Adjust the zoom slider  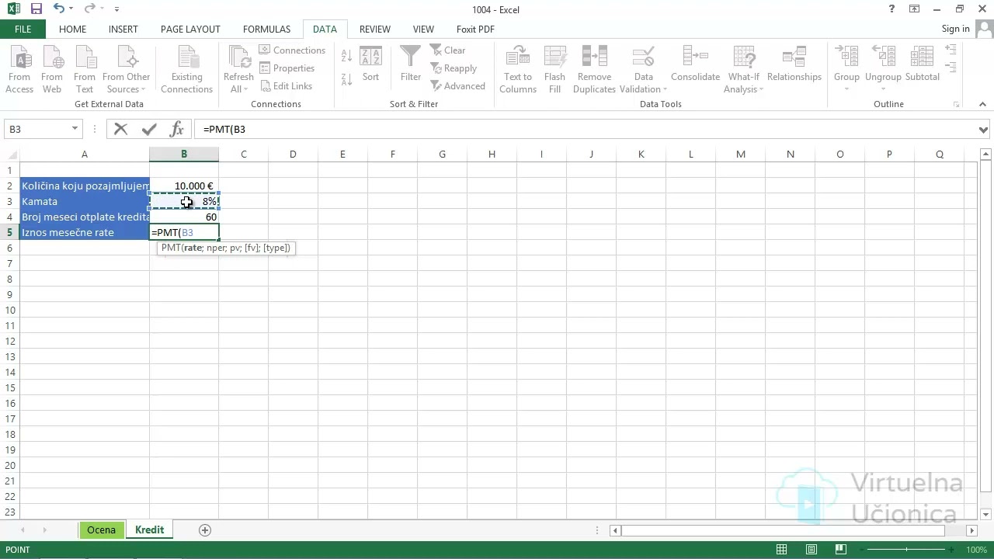(x=906, y=550)
